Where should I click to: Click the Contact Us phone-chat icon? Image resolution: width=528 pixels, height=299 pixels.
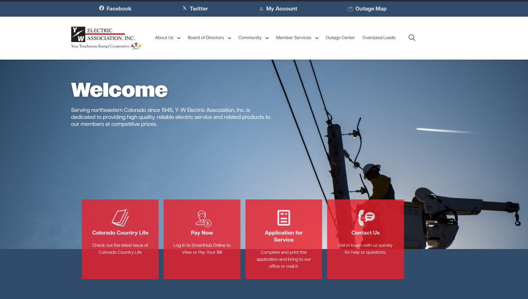click(x=366, y=217)
